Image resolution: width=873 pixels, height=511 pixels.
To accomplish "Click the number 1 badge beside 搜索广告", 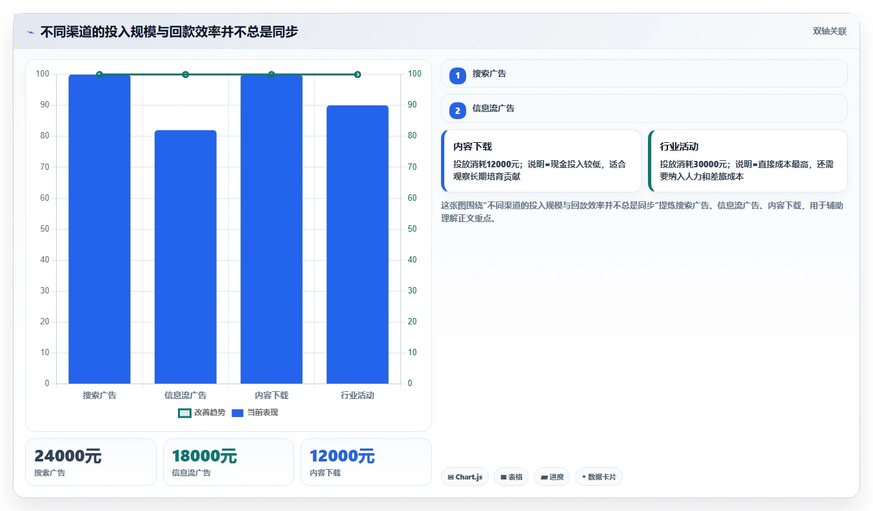I will 458,75.
